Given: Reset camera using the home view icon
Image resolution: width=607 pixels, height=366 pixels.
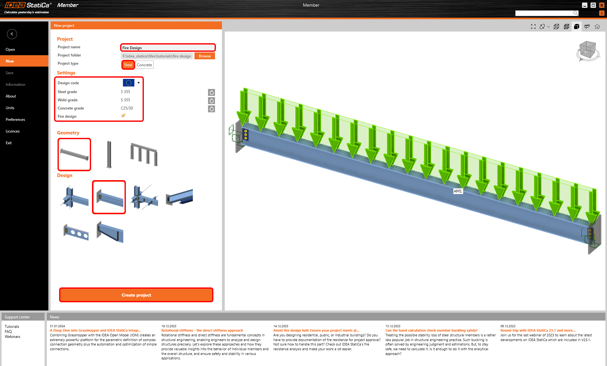Looking at the screenshot, I should coord(597,27).
